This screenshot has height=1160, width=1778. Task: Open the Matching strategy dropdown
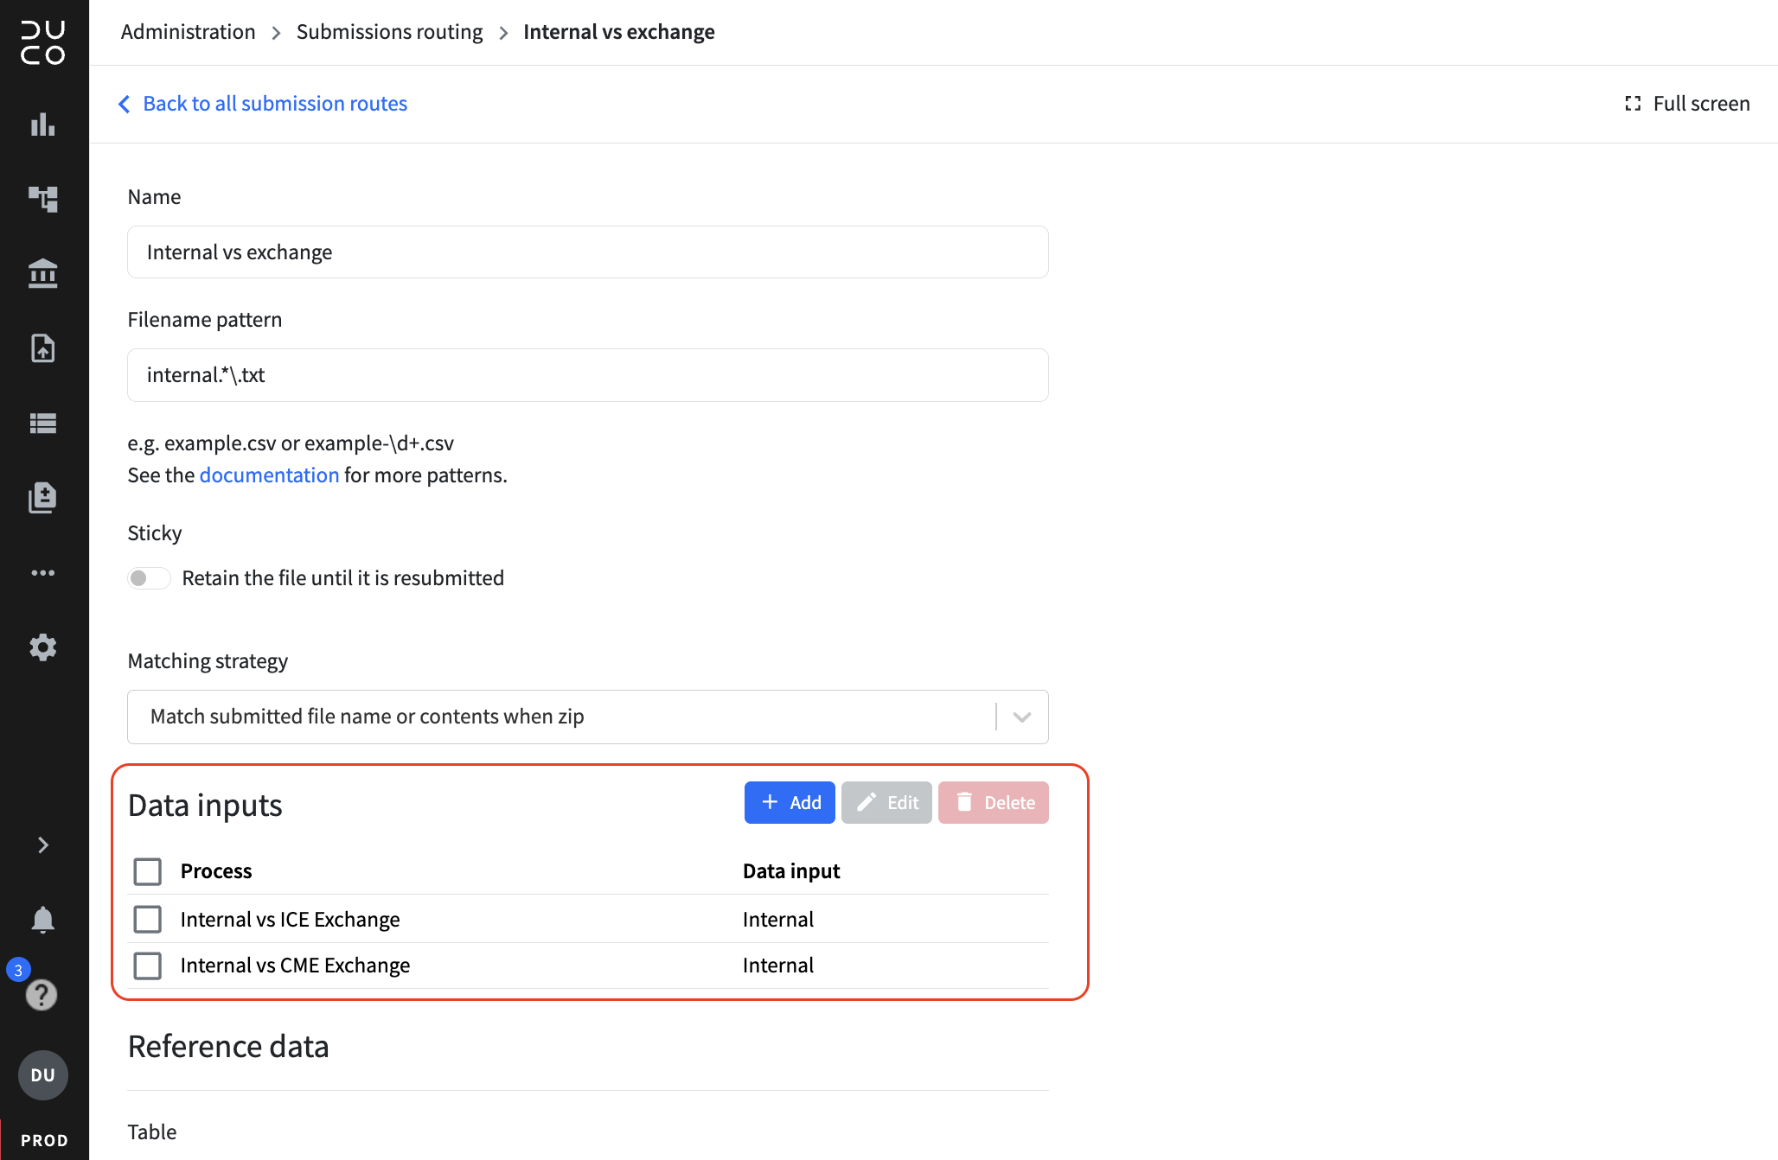click(x=587, y=717)
